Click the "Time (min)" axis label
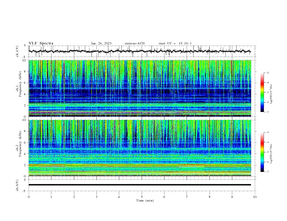The width and height of the screenshot is (287, 221). coord(145,200)
